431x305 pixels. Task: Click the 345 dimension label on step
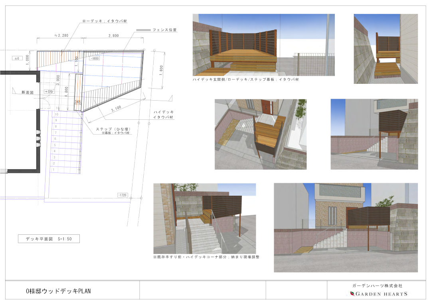click(x=78, y=102)
